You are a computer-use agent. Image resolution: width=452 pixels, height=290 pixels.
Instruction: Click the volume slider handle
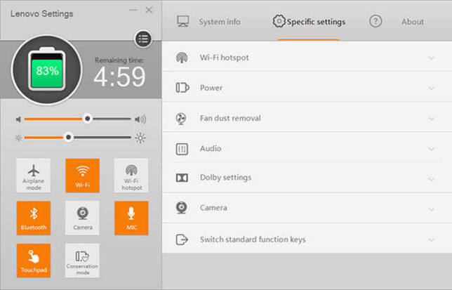click(87, 119)
